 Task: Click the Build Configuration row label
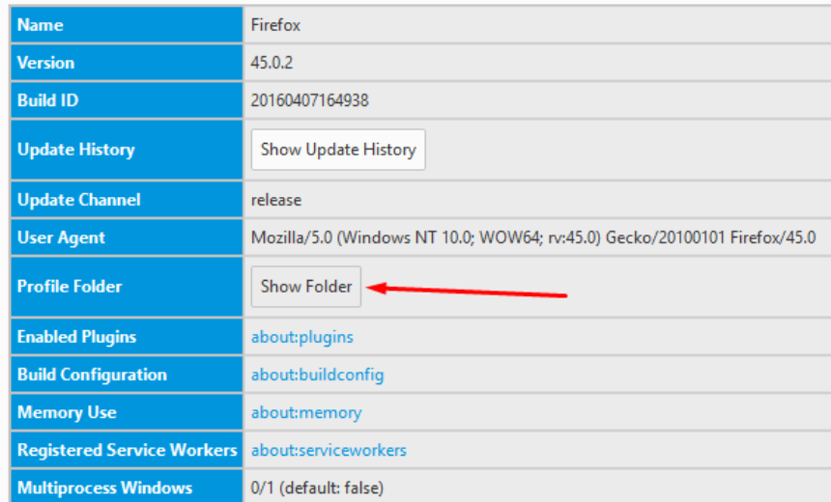coord(92,375)
